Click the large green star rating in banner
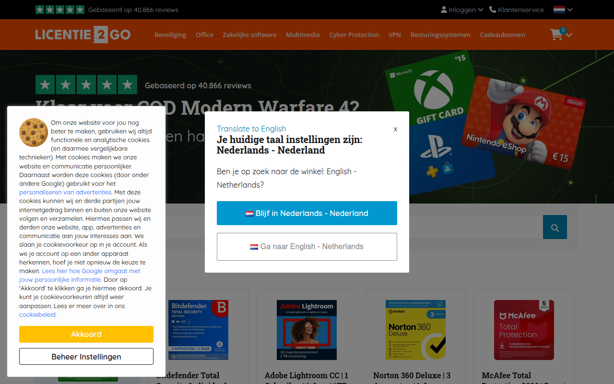614x384 pixels. [x=86, y=84]
